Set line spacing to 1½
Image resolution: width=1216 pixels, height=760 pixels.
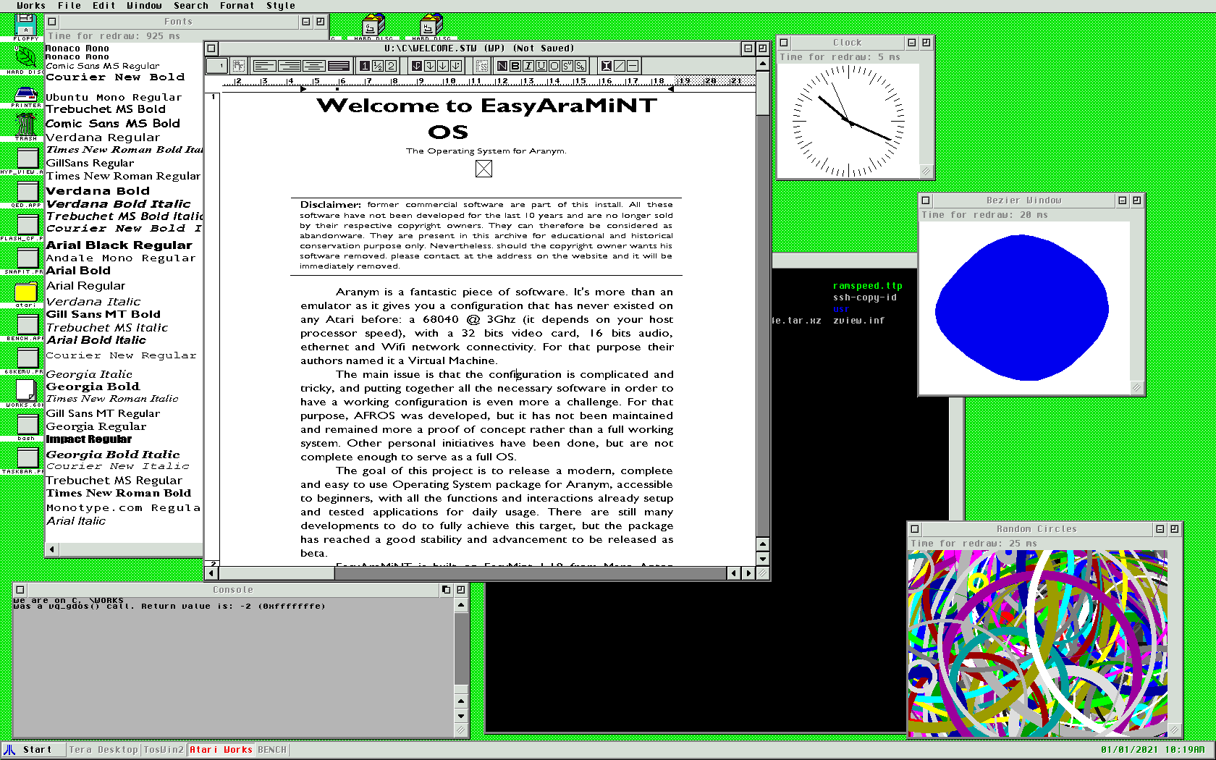pos(378,66)
